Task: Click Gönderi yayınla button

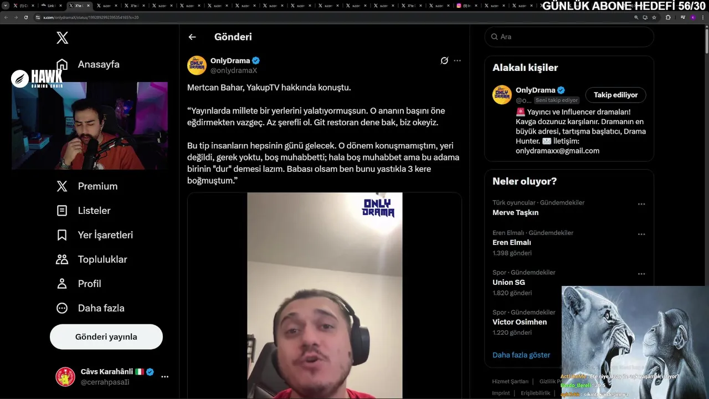Action: [x=106, y=337]
